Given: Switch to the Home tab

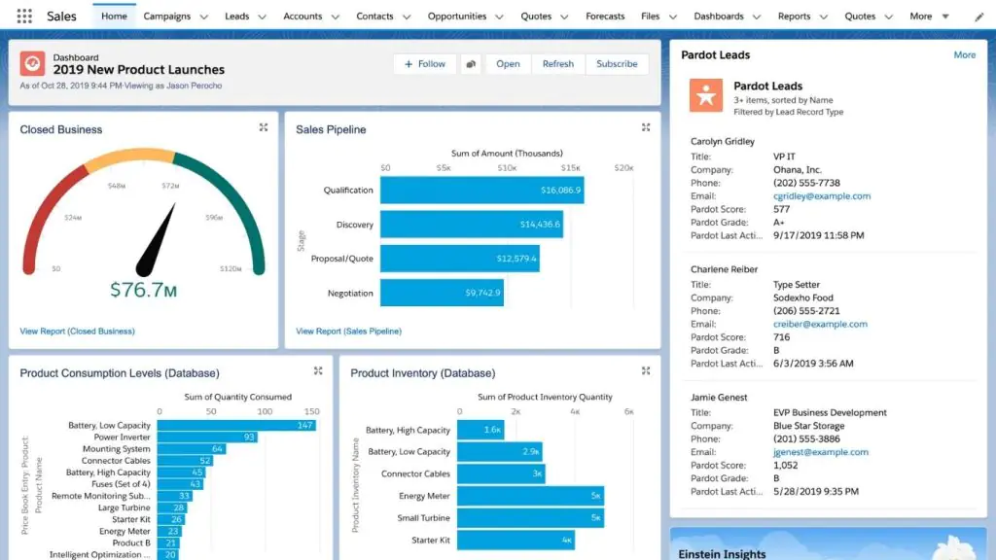Looking at the screenshot, I should click(x=113, y=16).
